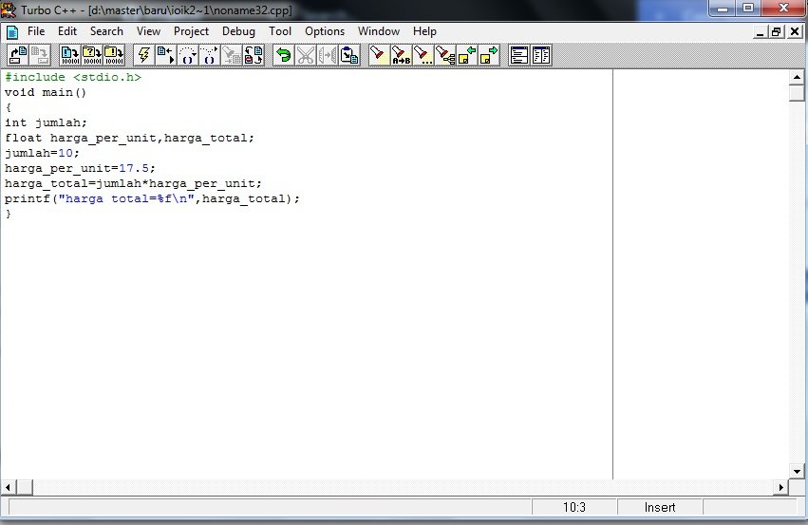
Task: Click the horizontal scrollbar left arrow
Action: pos(8,487)
